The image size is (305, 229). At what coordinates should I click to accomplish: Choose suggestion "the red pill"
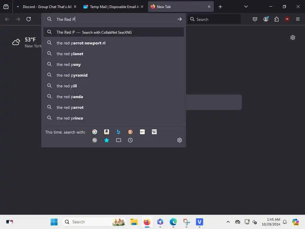113,86
